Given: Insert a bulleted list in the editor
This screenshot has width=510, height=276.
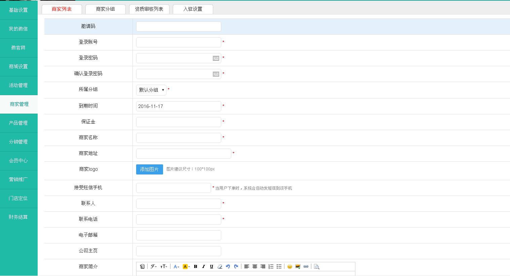Looking at the screenshot, I should (x=279, y=267).
